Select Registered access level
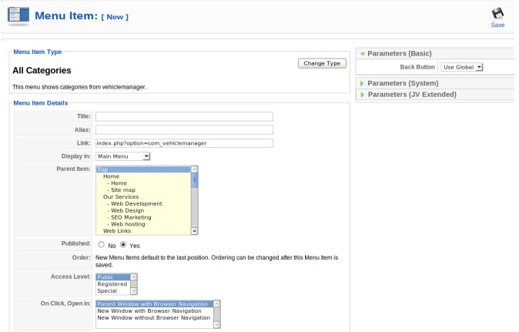 click(x=113, y=284)
